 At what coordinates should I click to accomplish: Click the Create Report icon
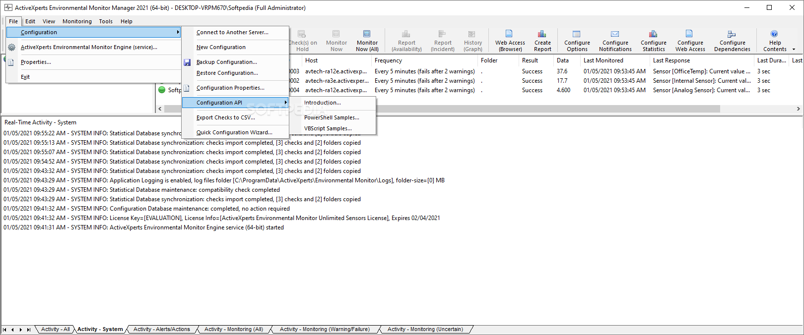click(542, 41)
